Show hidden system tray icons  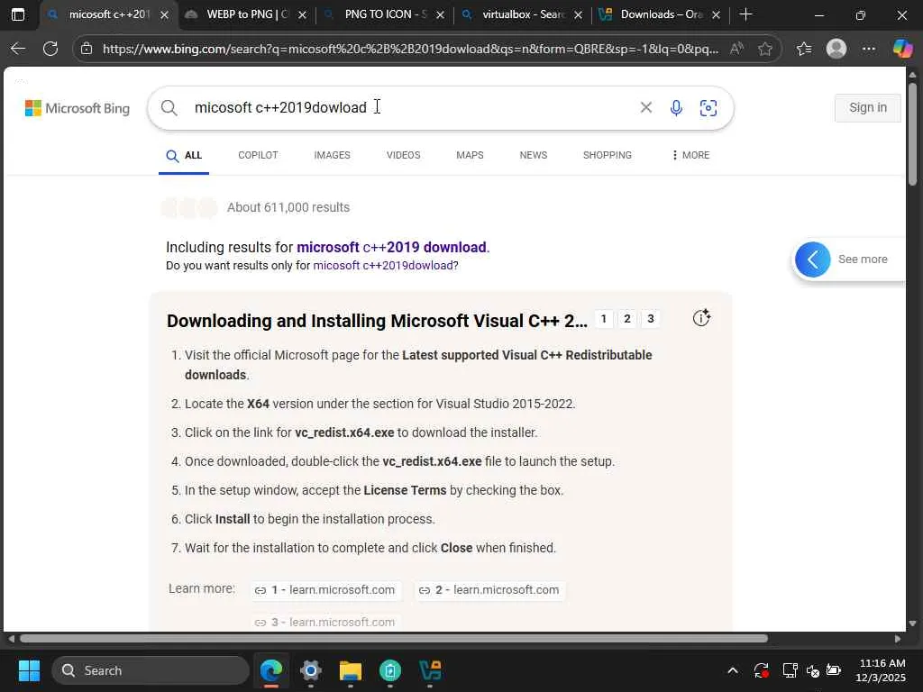[733, 670]
